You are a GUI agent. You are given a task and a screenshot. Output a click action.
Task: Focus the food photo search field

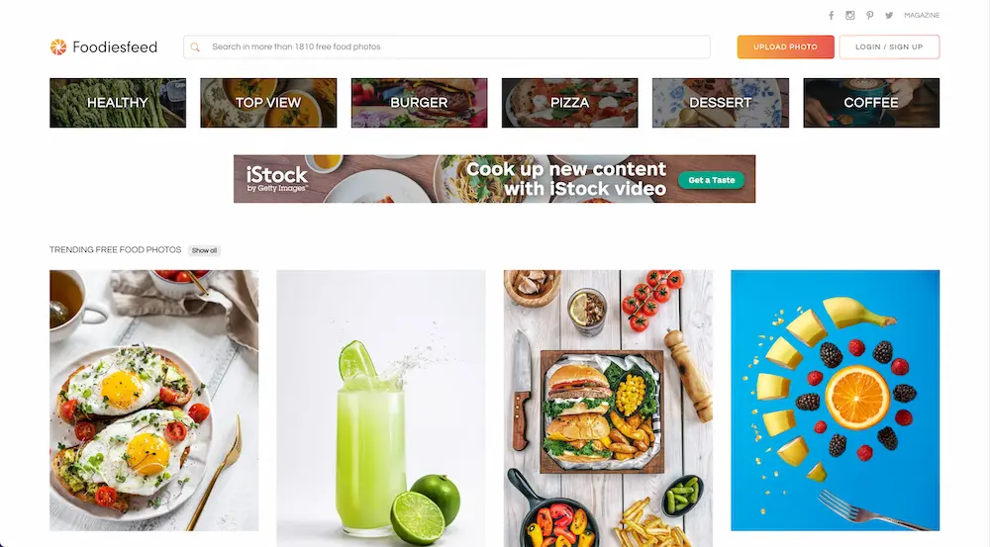coord(446,46)
